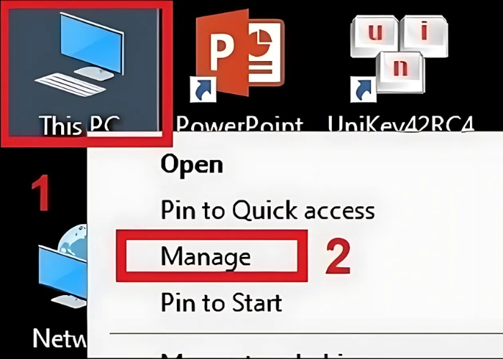The height and width of the screenshot is (359, 503).
Task: Click the UniKey keyboard keys icon
Action: point(399,55)
